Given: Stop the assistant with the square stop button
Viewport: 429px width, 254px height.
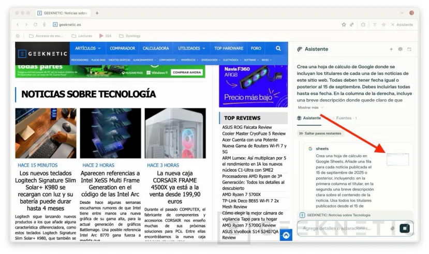Looking at the screenshot, I should tap(405, 228).
